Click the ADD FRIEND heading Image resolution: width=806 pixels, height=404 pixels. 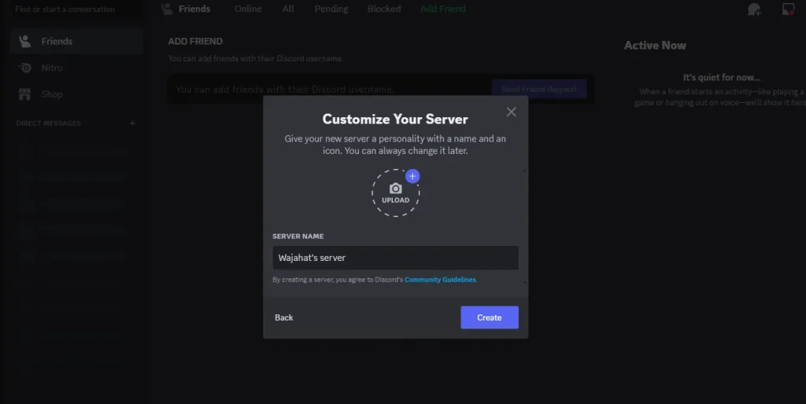195,41
